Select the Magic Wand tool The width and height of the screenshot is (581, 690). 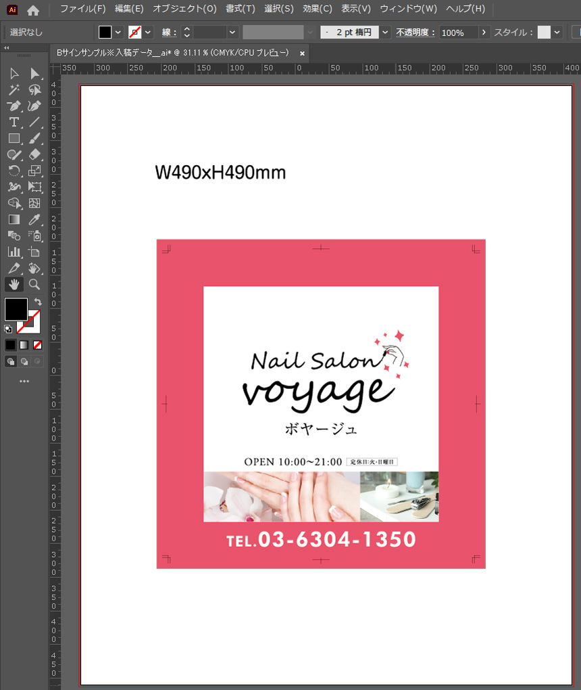click(x=14, y=90)
